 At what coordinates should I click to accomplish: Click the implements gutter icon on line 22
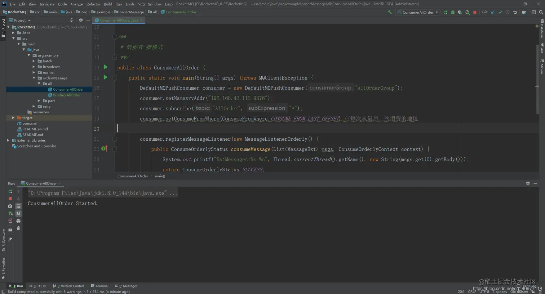click(x=105, y=149)
